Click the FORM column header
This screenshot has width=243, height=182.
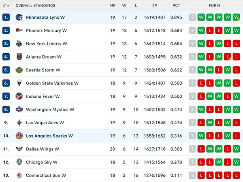coord(214,6)
